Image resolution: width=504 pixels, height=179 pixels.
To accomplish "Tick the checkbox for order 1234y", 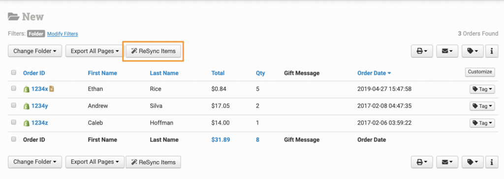I will [13, 105].
